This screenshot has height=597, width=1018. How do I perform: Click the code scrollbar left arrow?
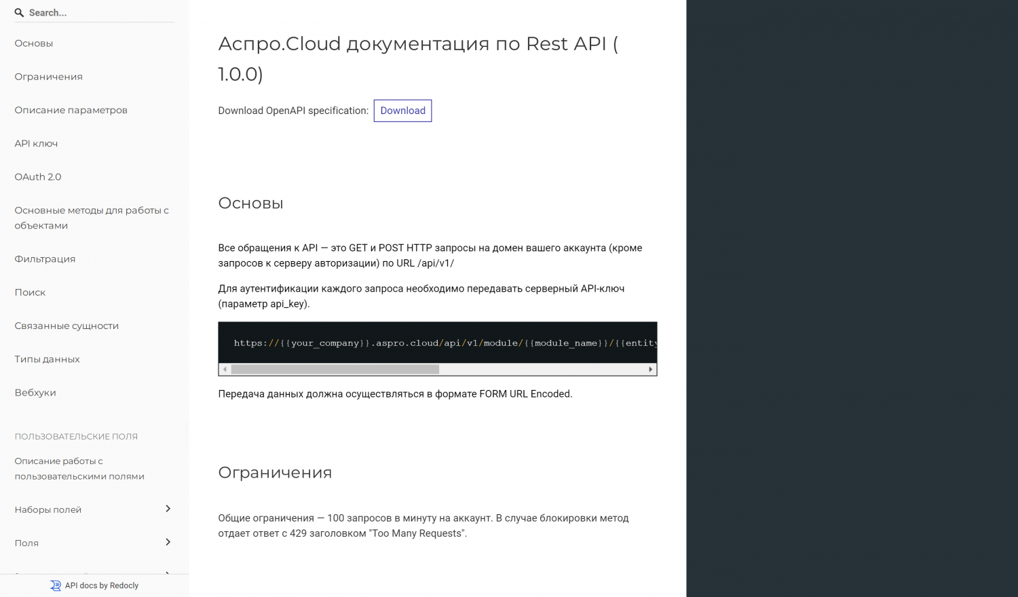(x=225, y=370)
